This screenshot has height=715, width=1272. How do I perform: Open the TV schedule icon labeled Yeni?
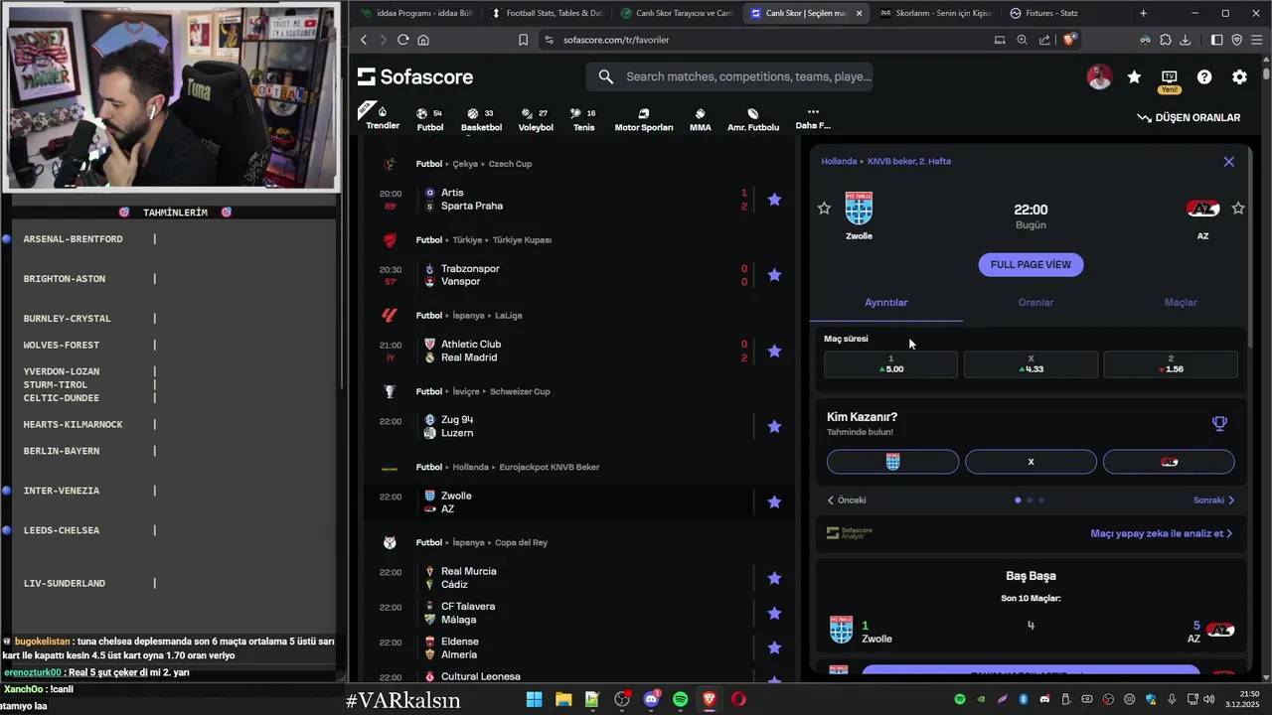[x=1169, y=76]
